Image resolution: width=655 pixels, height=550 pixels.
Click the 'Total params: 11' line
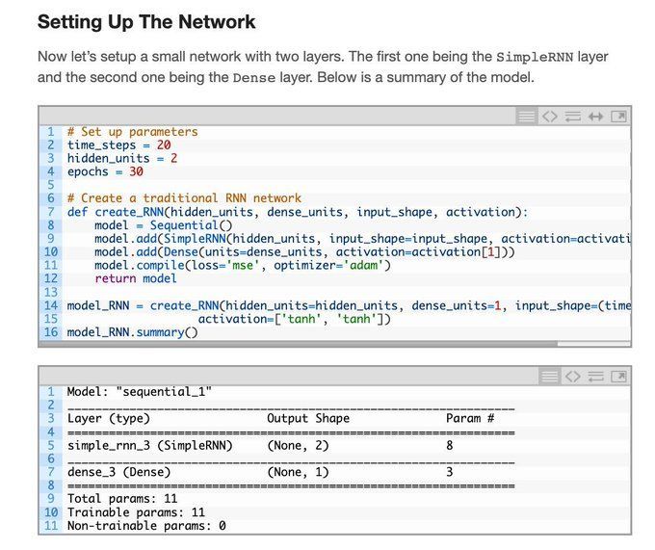[x=122, y=499]
